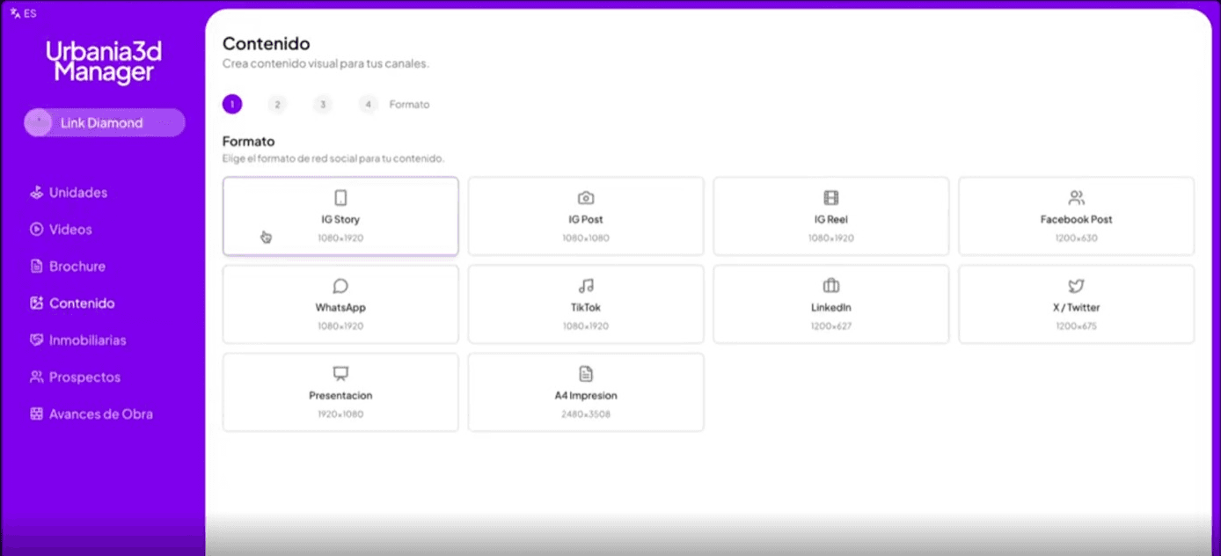Click the briefcase icon on LinkedIn card
This screenshot has width=1221, height=556.
(831, 286)
